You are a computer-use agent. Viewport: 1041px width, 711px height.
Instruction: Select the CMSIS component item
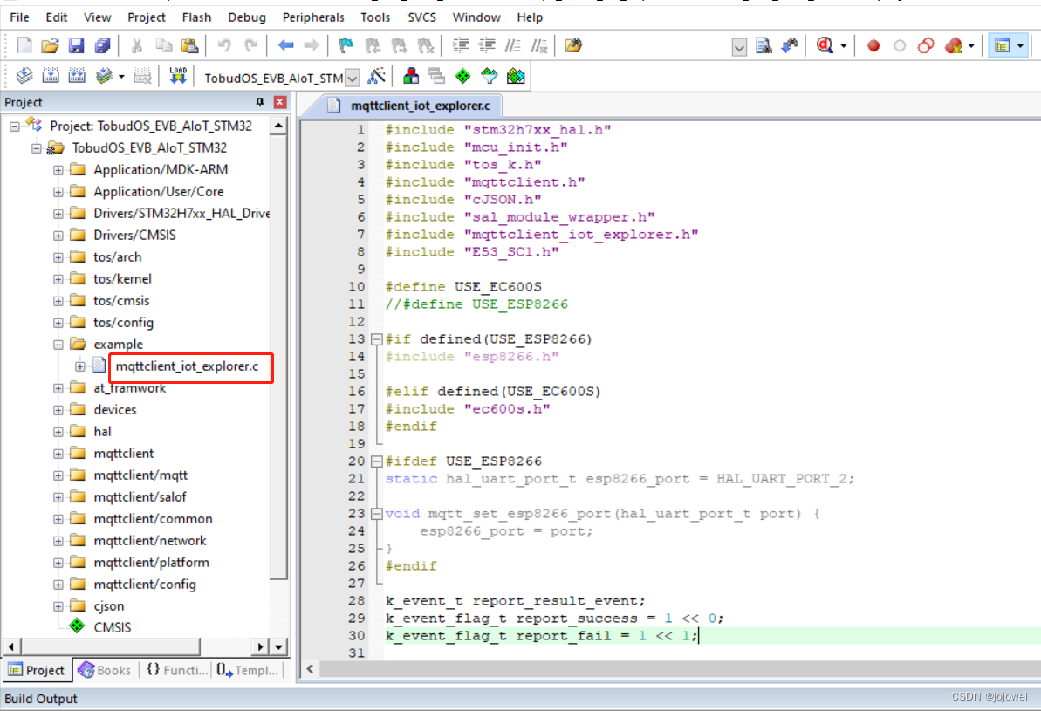(x=113, y=628)
